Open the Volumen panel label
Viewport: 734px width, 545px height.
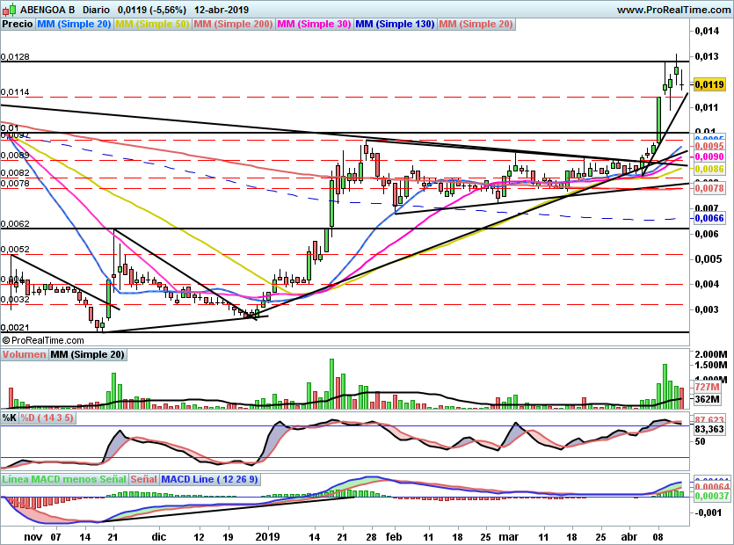tap(24, 354)
